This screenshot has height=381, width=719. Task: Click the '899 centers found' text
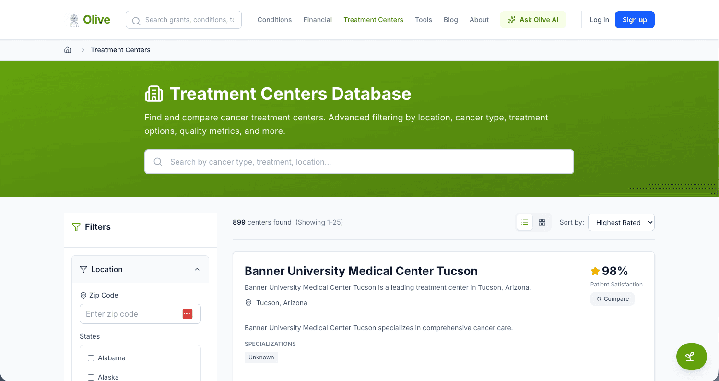point(262,222)
